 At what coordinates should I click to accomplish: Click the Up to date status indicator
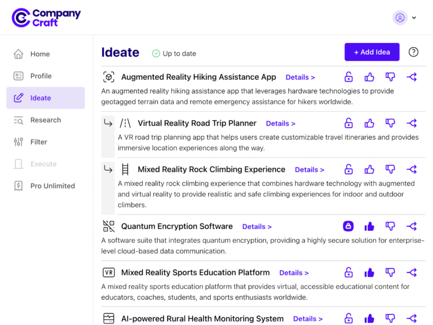coord(174,54)
